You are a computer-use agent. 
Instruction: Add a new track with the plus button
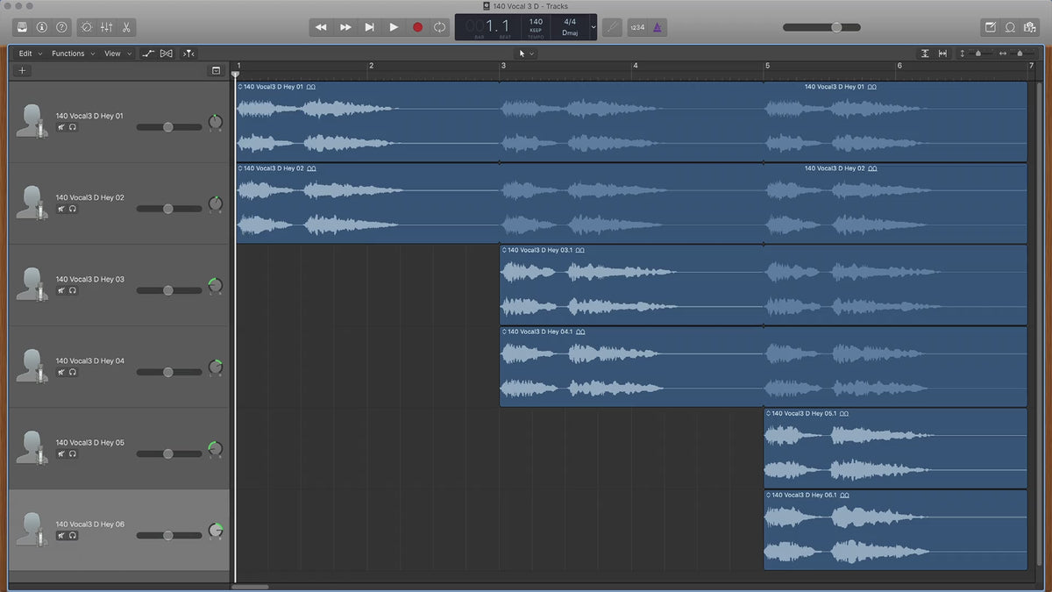pos(23,70)
